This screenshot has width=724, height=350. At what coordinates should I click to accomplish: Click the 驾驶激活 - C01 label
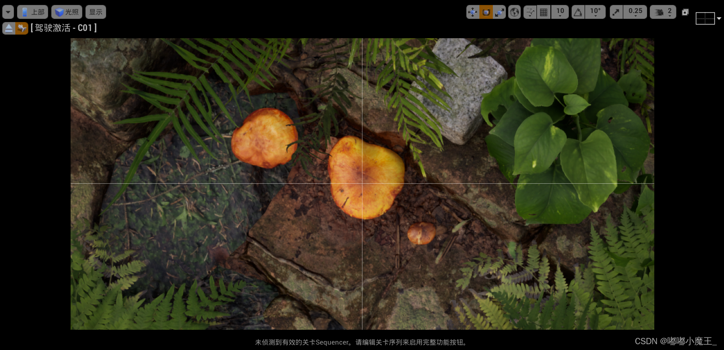coord(64,28)
